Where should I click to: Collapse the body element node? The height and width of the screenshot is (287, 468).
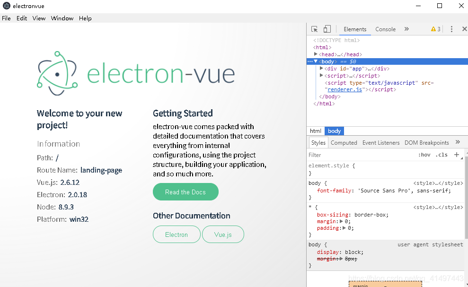pos(316,61)
